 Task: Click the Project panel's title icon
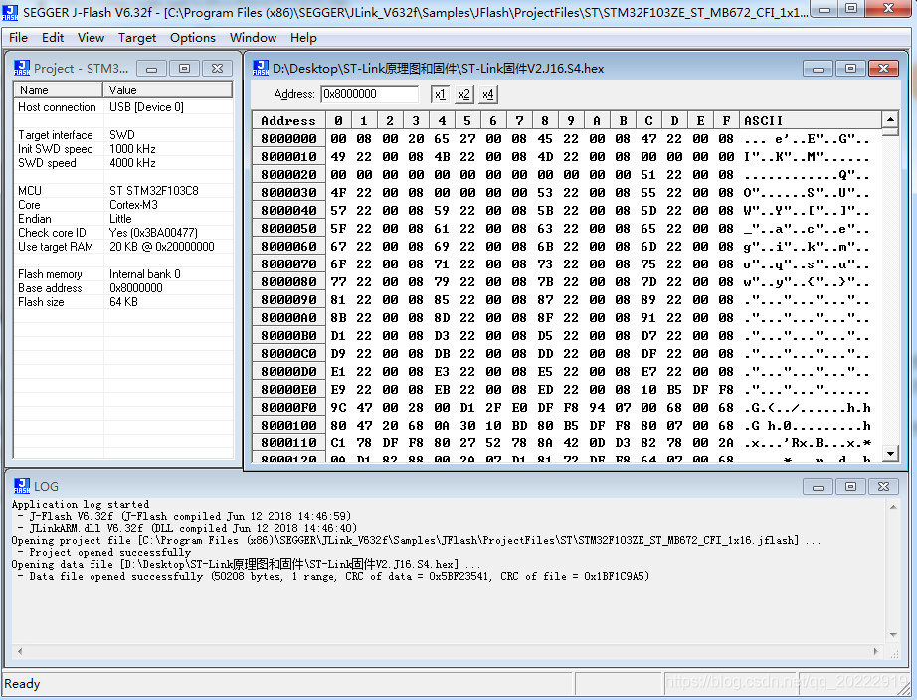(x=21, y=69)
